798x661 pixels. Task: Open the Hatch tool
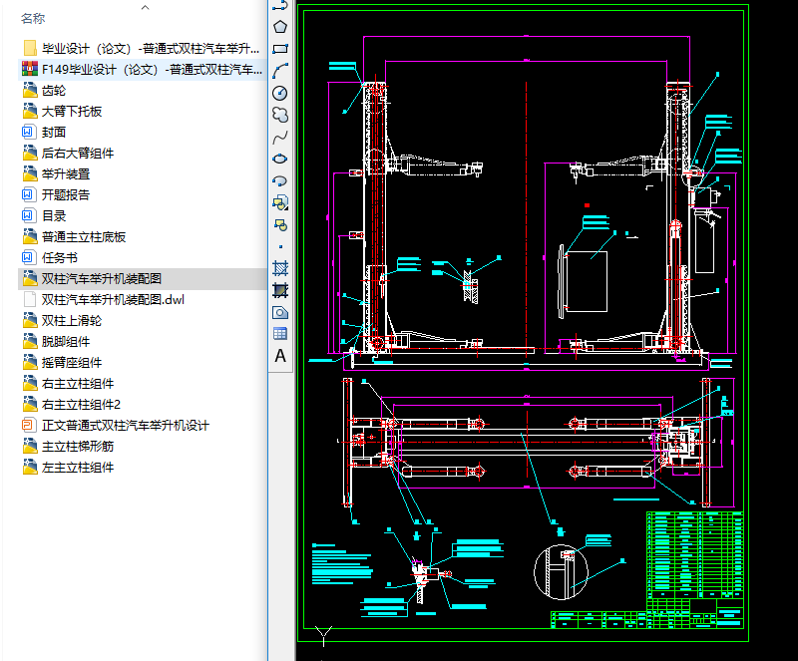(280, 268)
